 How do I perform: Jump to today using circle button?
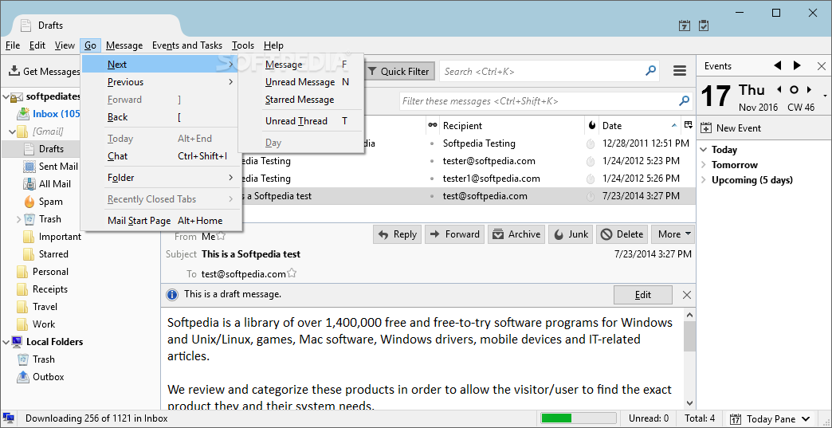click(x=795, y=89)
